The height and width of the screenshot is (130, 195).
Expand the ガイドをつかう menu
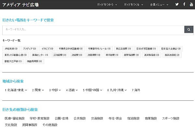pos(107,5)
